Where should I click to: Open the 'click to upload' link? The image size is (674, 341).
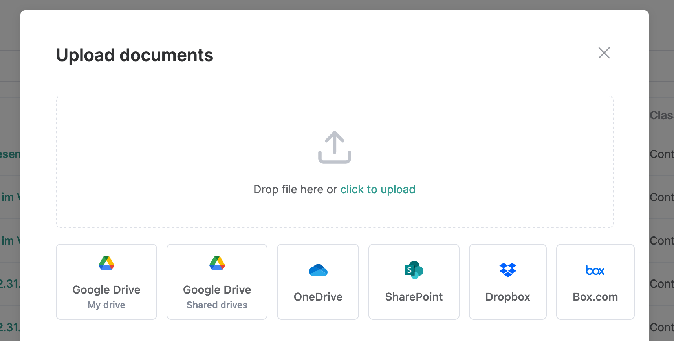tap(378, 189)
